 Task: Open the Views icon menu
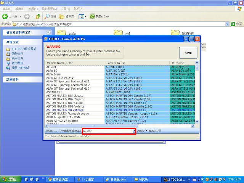pos(82,16)
